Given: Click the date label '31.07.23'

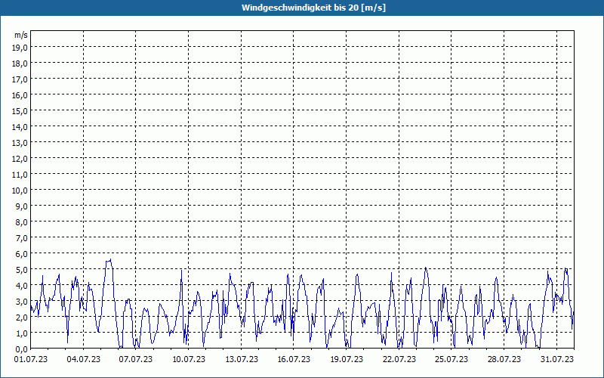Looking at the screenshot, I should (x=557, y=360).
